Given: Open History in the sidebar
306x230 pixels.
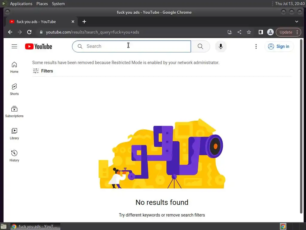Looking at the screenshot, I should pyautogui.click(x=14, y=156).
